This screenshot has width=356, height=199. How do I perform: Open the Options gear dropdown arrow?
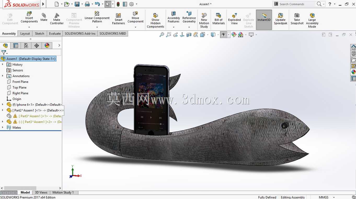pos(136,4)
